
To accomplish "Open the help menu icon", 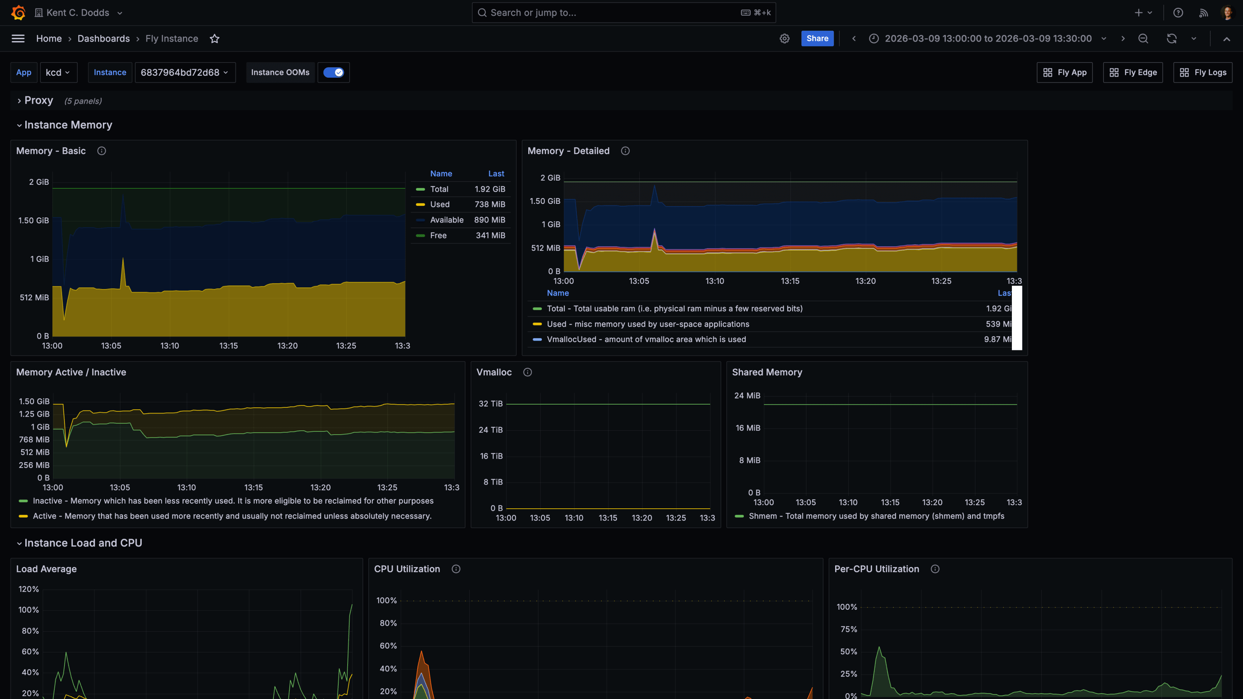I will (1178, 12).
